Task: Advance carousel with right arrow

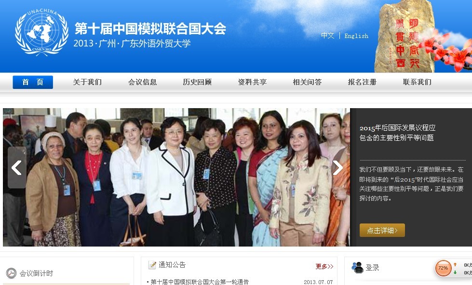Action: tap(338, 167)
